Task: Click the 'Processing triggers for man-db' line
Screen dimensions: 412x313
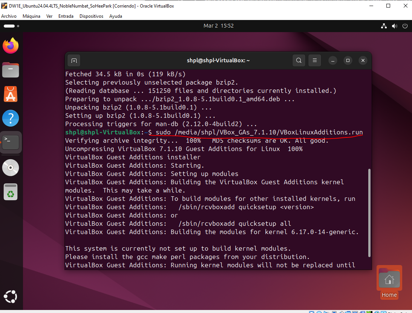Action: click(161, 124)
